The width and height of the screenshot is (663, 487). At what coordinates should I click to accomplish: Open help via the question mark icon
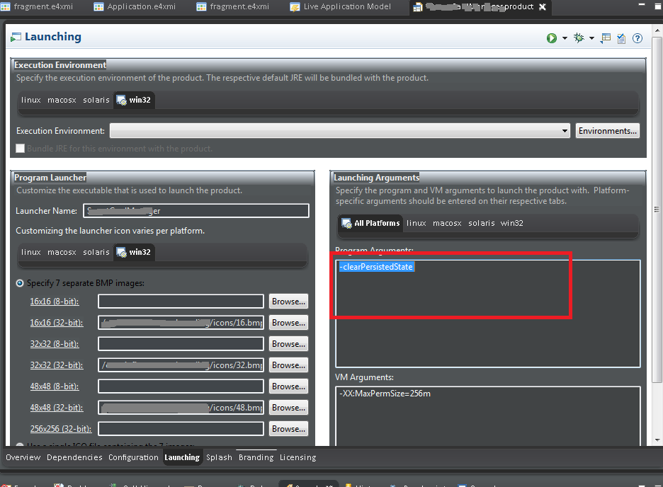(637, 38)
